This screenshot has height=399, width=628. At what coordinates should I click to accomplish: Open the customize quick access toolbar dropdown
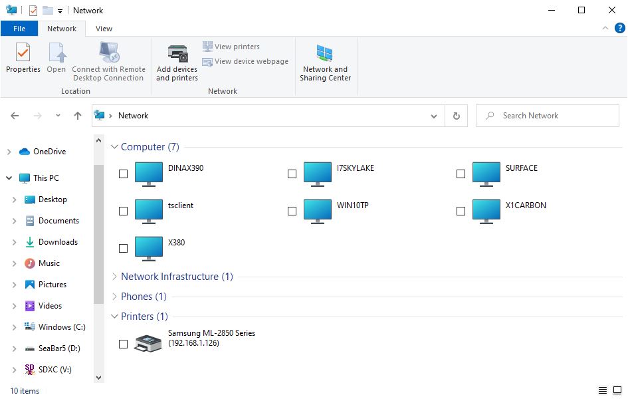(60, 11)
